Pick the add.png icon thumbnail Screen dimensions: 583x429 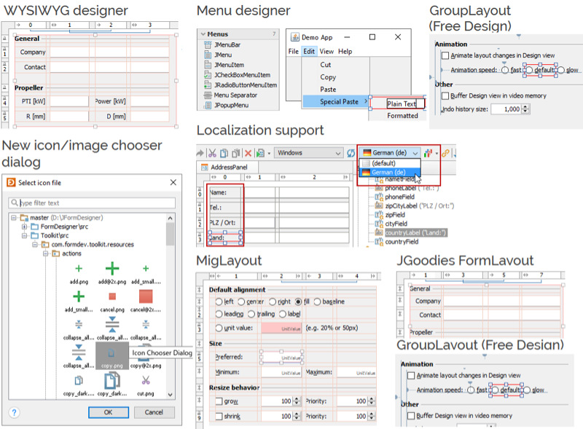[x=79, y=269]
